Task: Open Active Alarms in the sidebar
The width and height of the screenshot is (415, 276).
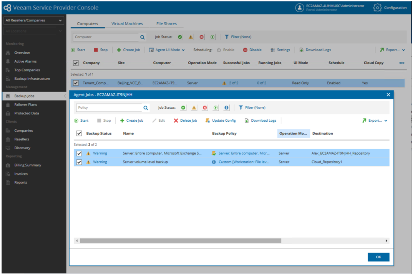Action: (x=25, y=61)
